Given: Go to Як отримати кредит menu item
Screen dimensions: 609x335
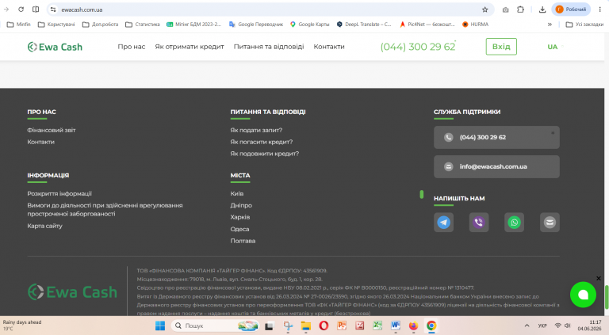Looking at the screenshot, I should tap(190, 47).
